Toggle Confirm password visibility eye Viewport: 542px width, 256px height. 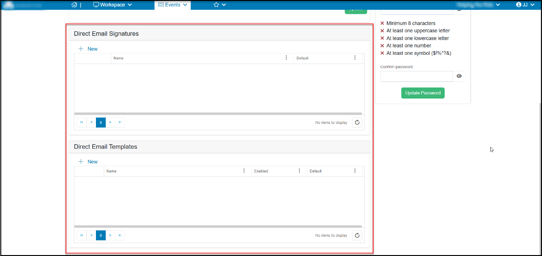pyautogui.click(x=459, y=76)
